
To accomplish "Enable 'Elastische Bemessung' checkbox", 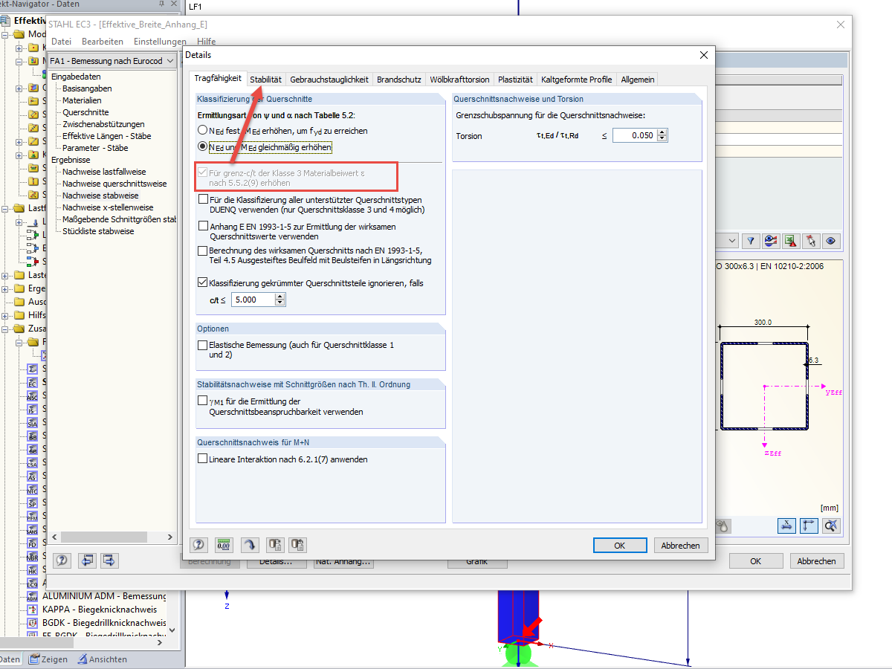I will (x=203, y=345).
